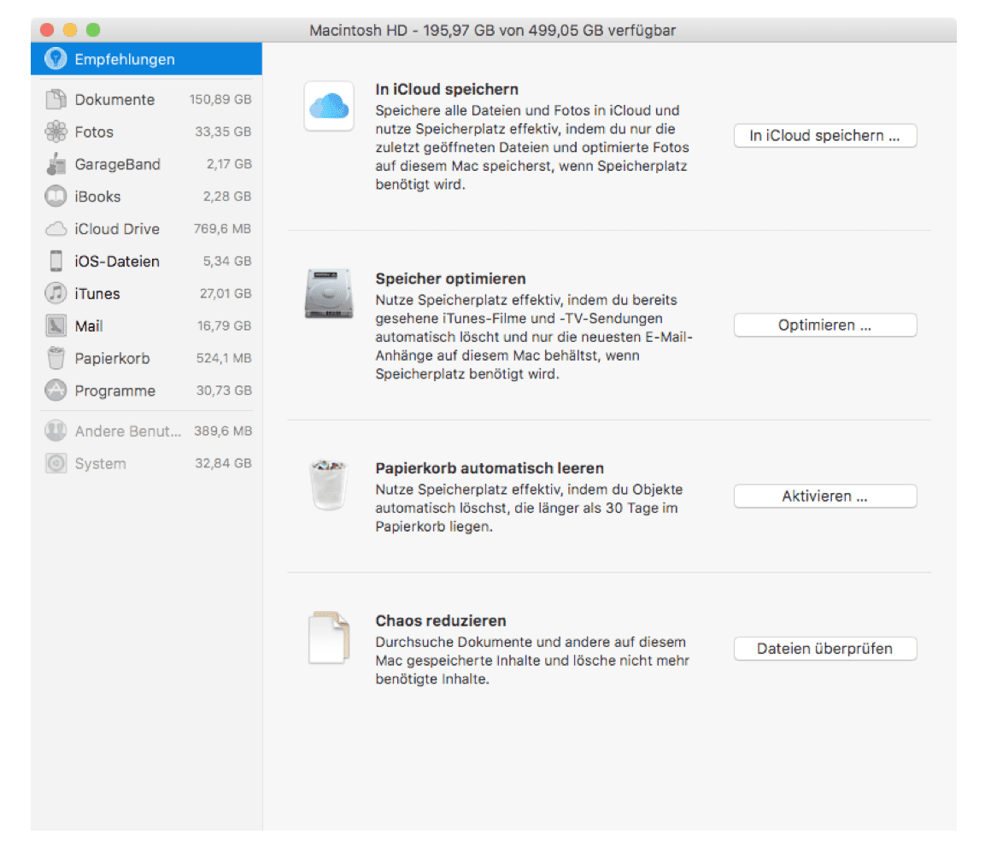
Task: Click the System size 32,84 GB
Action: pos(223,463)
